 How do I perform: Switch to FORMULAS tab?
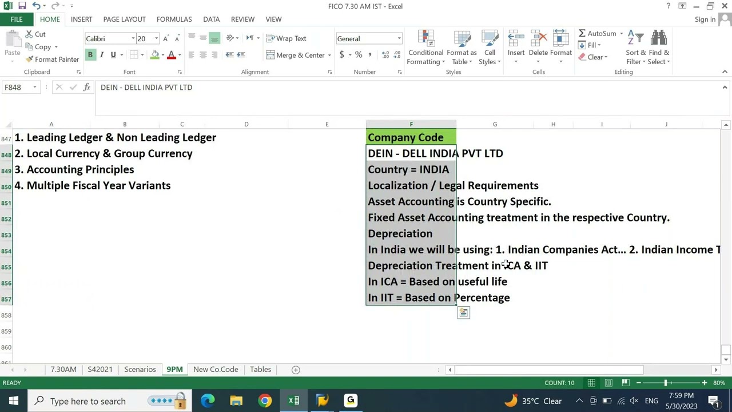coord(174,19)
